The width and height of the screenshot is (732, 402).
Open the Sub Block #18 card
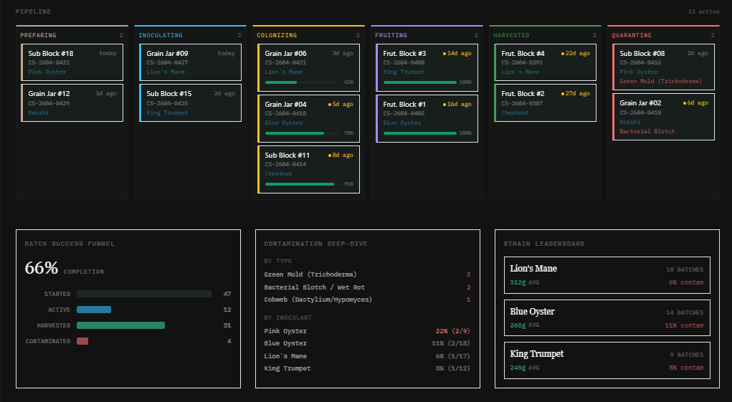point(72,62)
